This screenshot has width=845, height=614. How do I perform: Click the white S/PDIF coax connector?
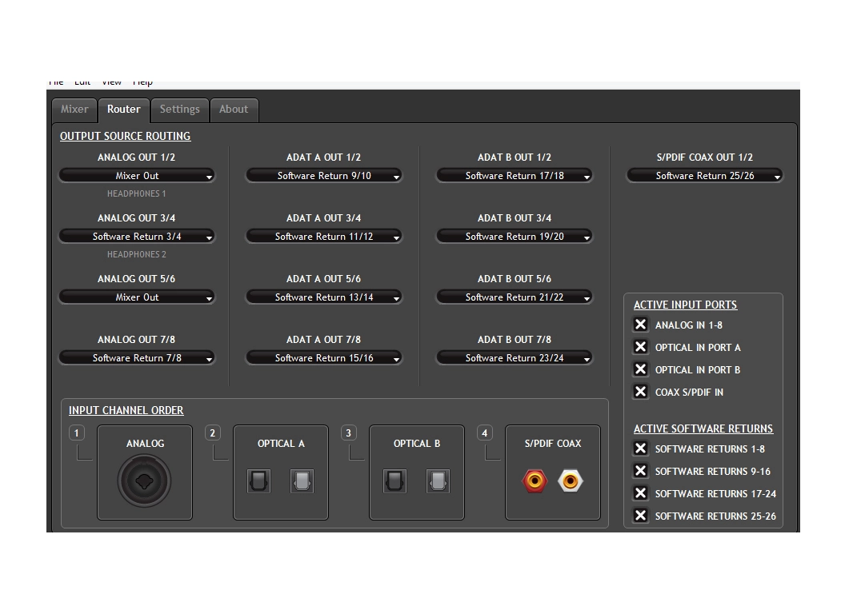click(571, 481)
